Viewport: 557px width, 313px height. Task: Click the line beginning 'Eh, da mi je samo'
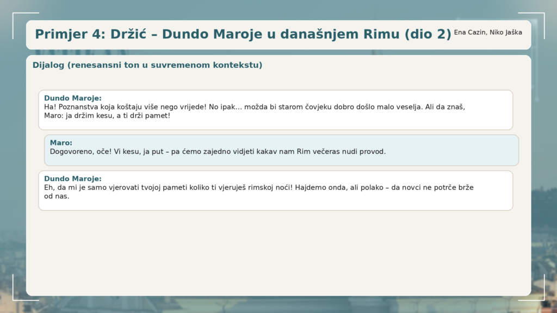[258, 187]
